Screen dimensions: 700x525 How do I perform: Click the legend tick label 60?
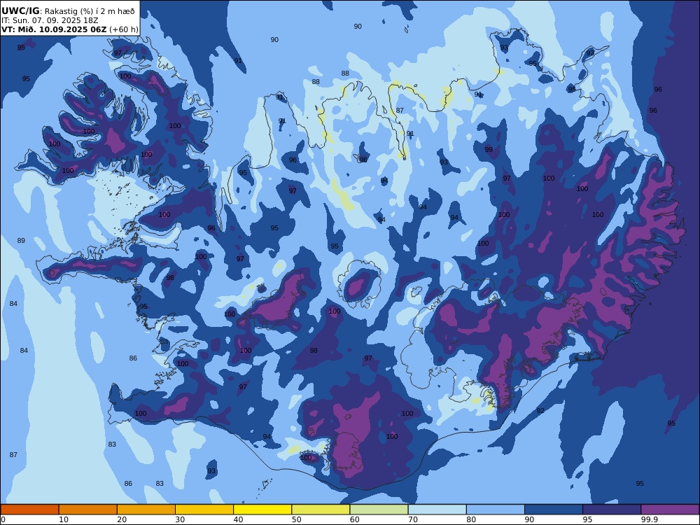click(x=354, y=519)
